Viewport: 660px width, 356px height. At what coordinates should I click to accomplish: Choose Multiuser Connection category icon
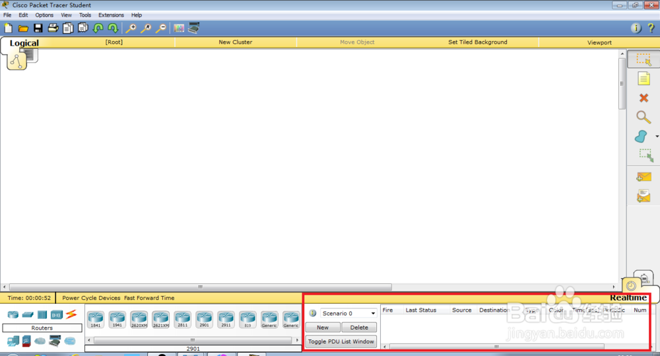point(70,341)
